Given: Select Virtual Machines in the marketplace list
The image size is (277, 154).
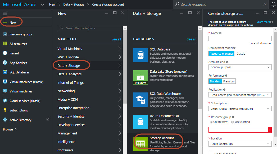Looking at the screenshot, I should 70,49.
